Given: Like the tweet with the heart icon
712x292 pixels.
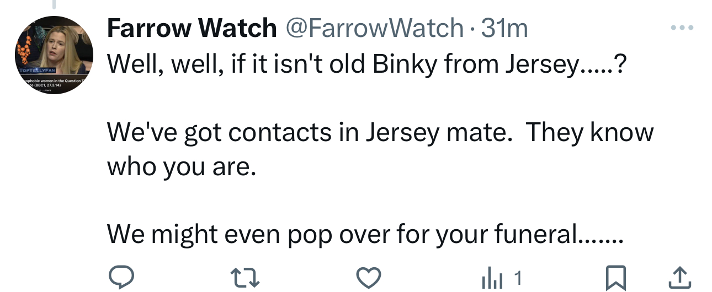Looking at the screenshot, I should (x=368, y=277).
